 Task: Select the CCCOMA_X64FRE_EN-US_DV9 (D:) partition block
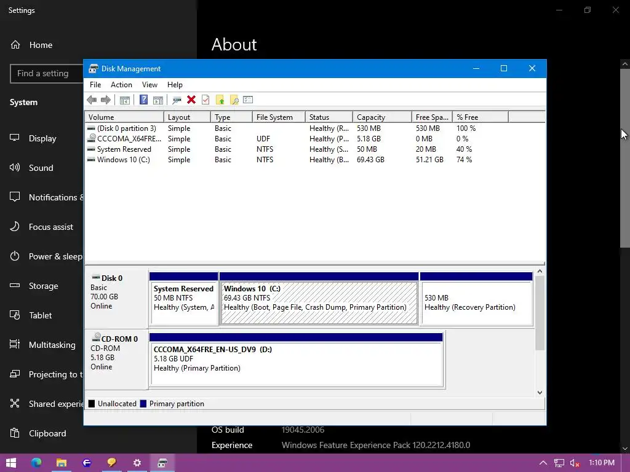pyautogui.click(x=297, y=360)
